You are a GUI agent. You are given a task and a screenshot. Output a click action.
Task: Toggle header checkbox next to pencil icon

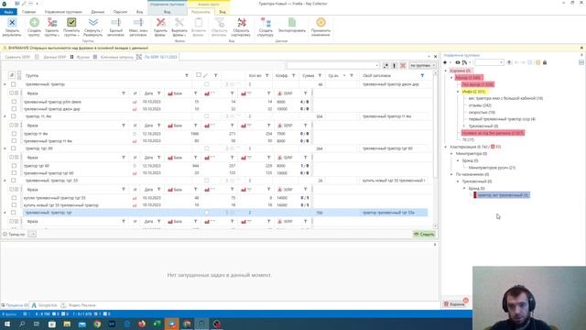tap(199, 75)
